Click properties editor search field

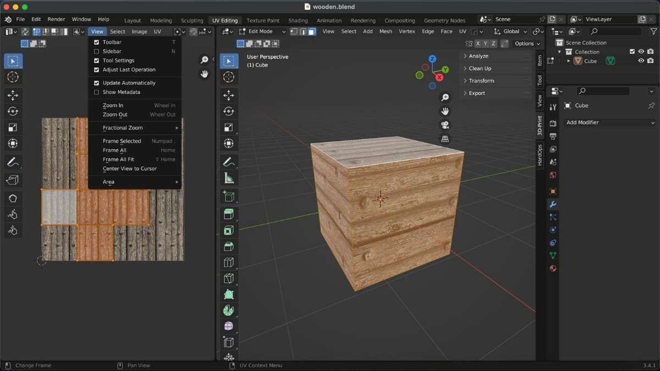point(603,91)
